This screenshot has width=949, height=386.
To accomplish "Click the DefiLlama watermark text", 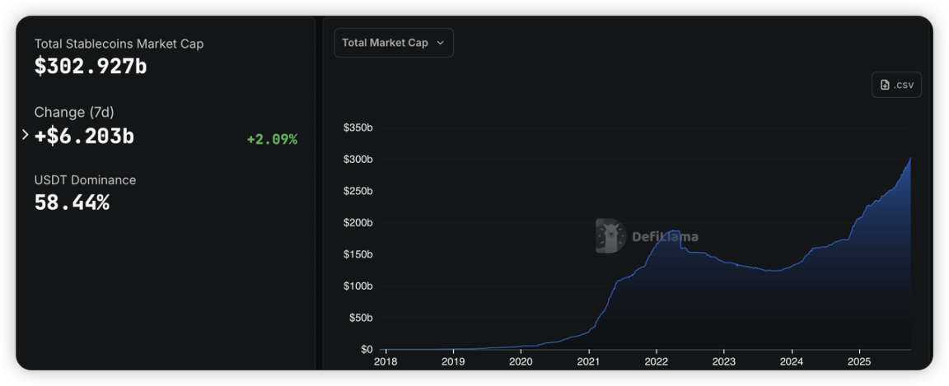I will pos(665,237).
